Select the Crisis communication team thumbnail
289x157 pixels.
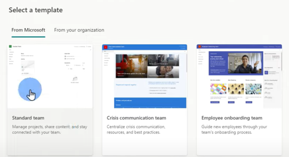pyautogui.click(x=144, y=76)
